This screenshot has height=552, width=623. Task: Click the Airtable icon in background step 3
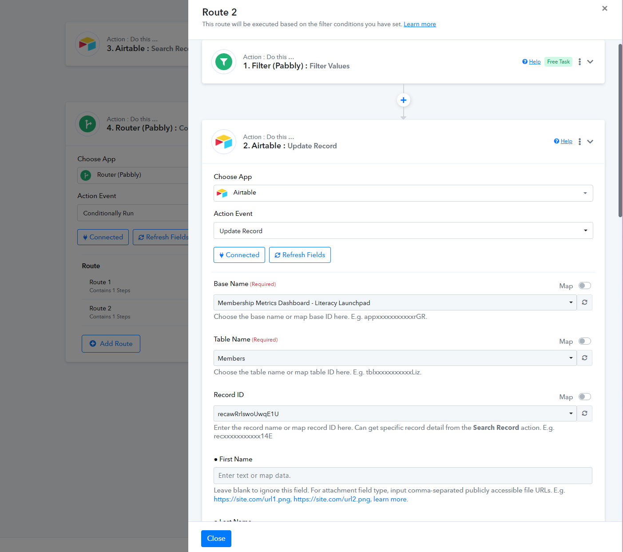[x=87, y=44]
